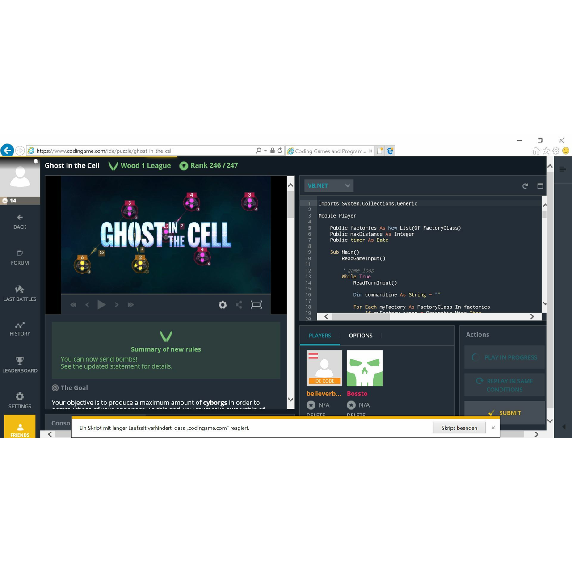Viewport: 572px width, 572px height.
Task: Switch to the PLAYERS tab
Action: (x=320, y=335)
